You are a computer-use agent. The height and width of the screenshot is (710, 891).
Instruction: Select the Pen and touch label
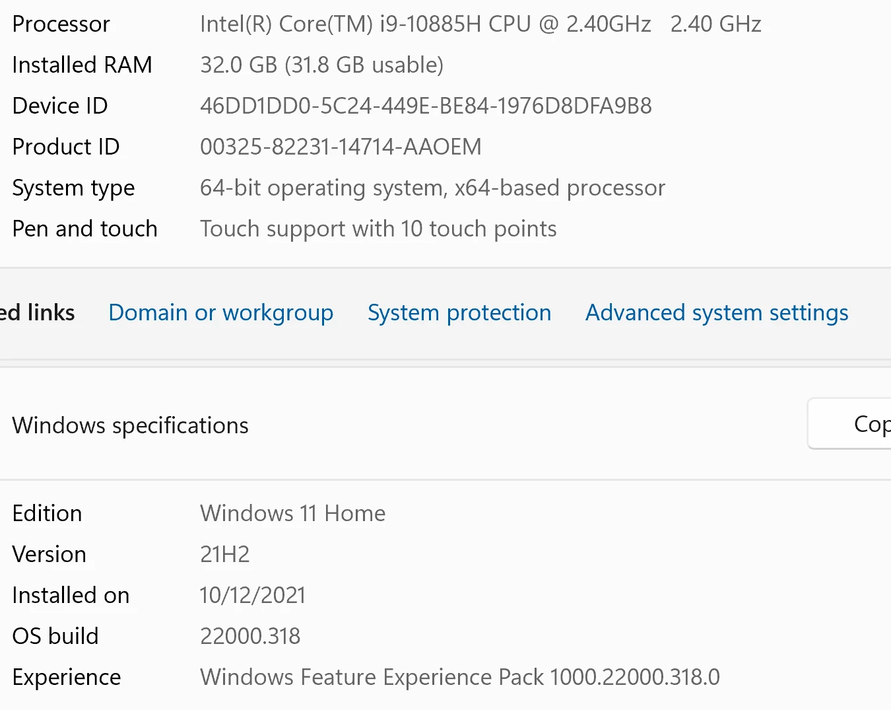click(84, 229)
